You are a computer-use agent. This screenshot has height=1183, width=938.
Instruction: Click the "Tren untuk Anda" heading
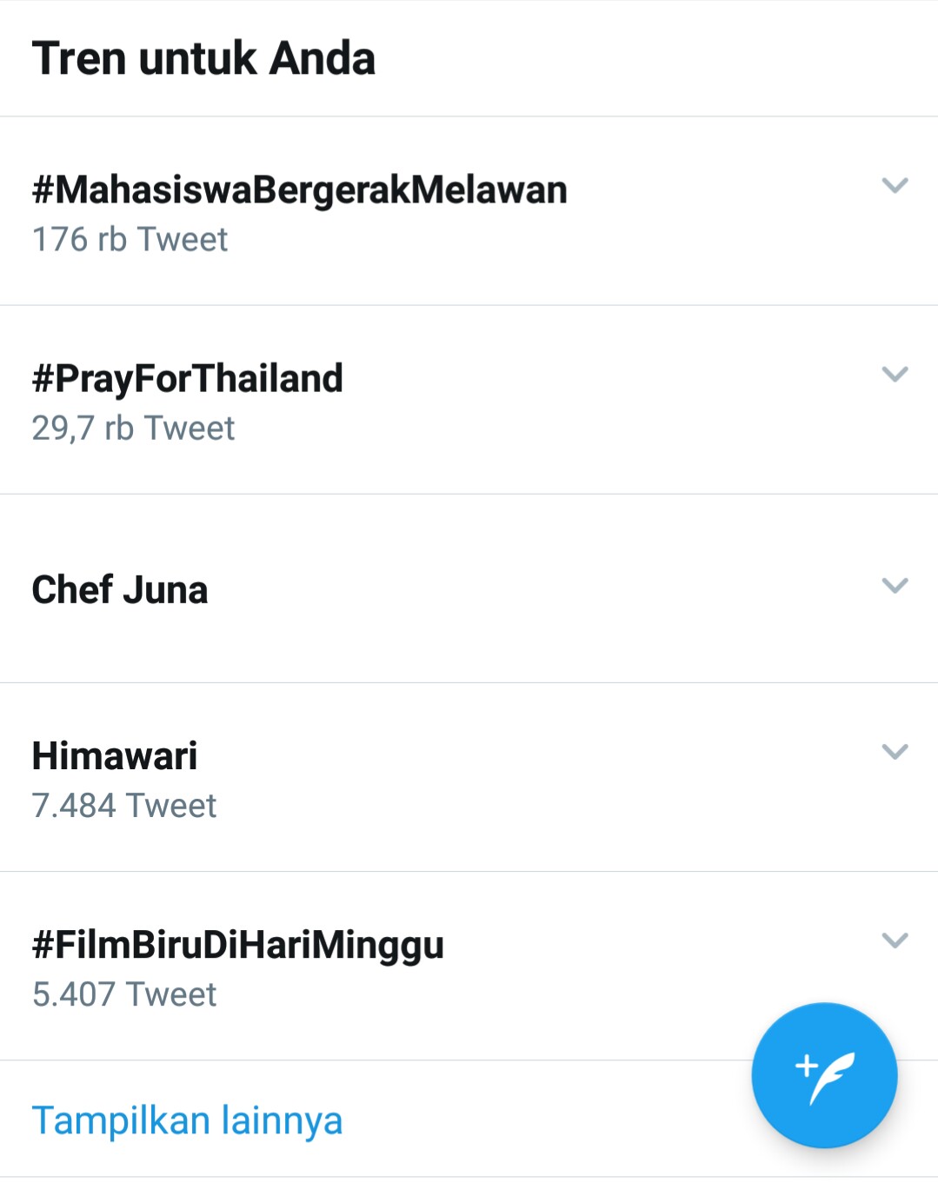pos(203,58)
